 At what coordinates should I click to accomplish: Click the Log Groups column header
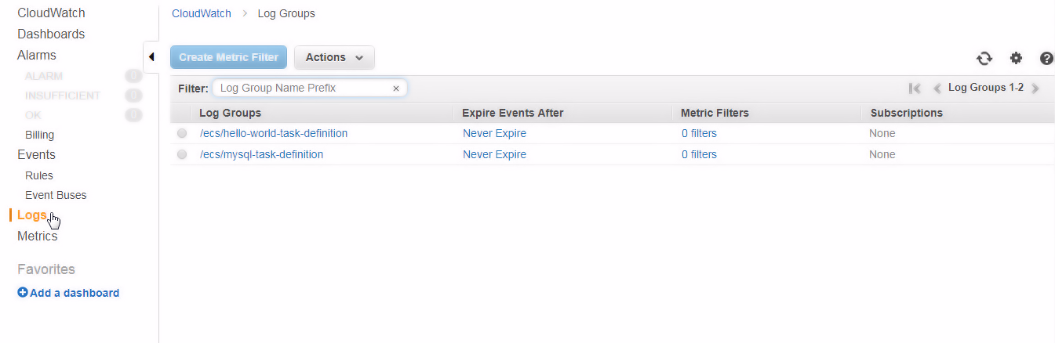click(x=230, y=113)
